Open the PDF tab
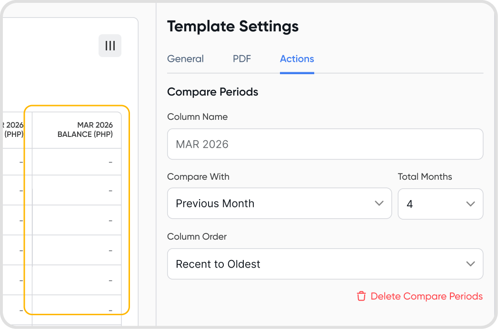Image resolution: width=498 pixels, height=329 pixels. [x=242, y=59]
